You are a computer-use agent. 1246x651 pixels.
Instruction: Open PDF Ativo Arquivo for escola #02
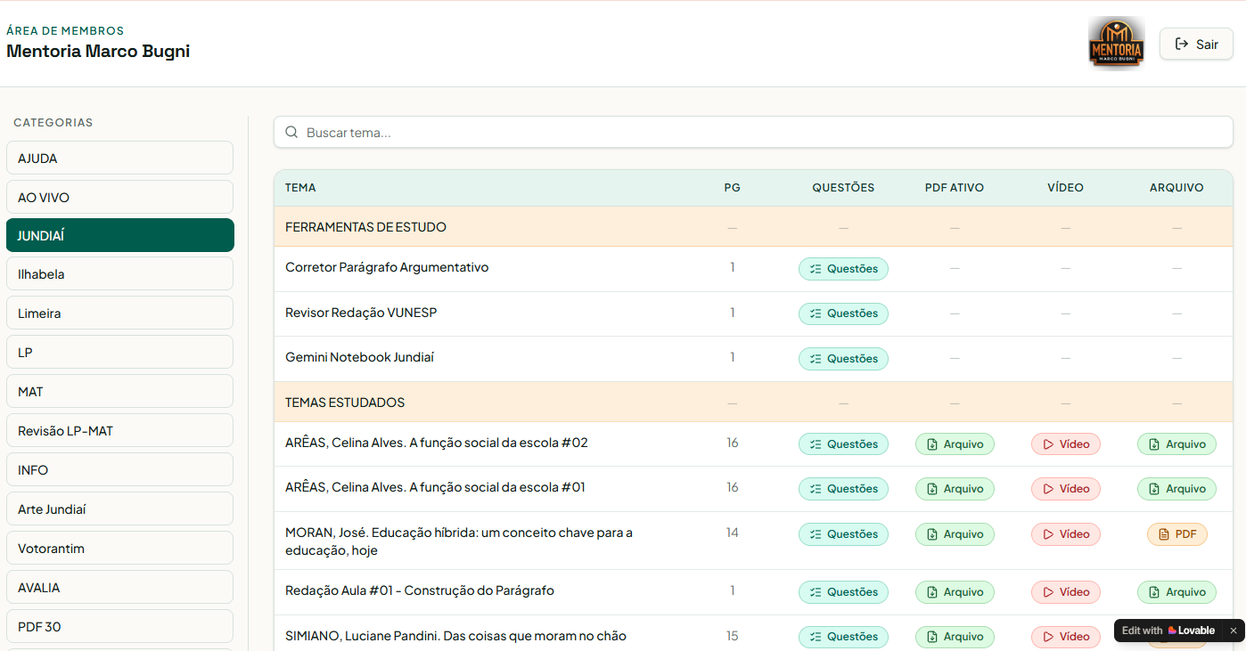pyautogui.click(x=955, y=444)
